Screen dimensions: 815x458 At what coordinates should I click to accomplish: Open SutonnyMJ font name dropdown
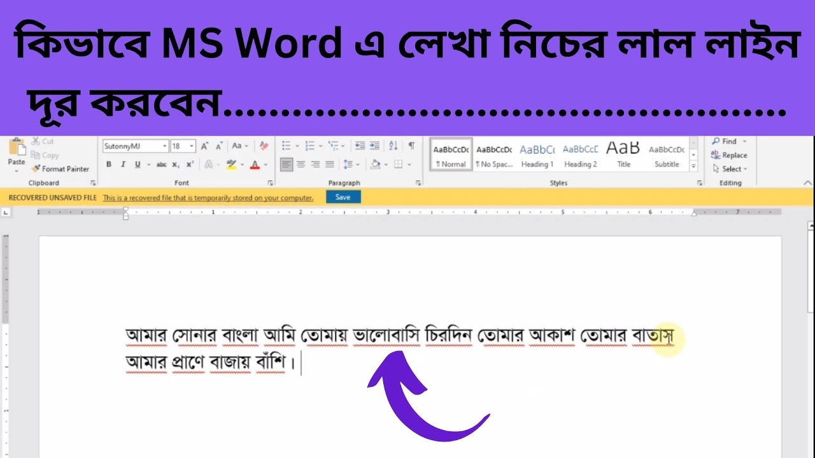click(164, 146)
